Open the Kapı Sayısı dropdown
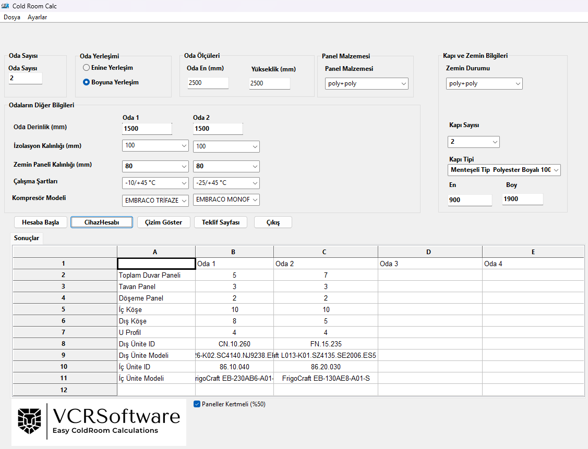 click(x=473, y=142)
